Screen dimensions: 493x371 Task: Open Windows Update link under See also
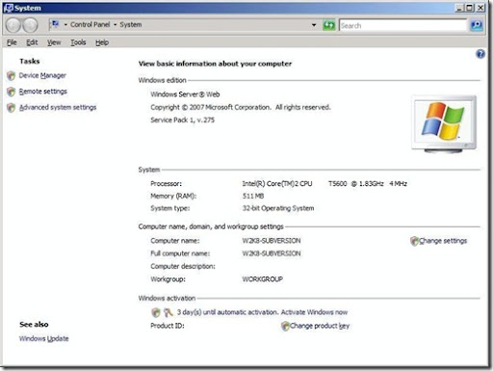pos(44,338)
